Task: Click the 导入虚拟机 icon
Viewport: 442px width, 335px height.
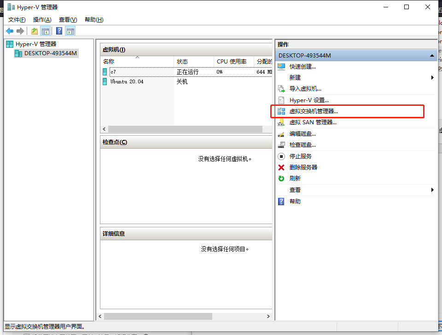Action: point(281,89)
